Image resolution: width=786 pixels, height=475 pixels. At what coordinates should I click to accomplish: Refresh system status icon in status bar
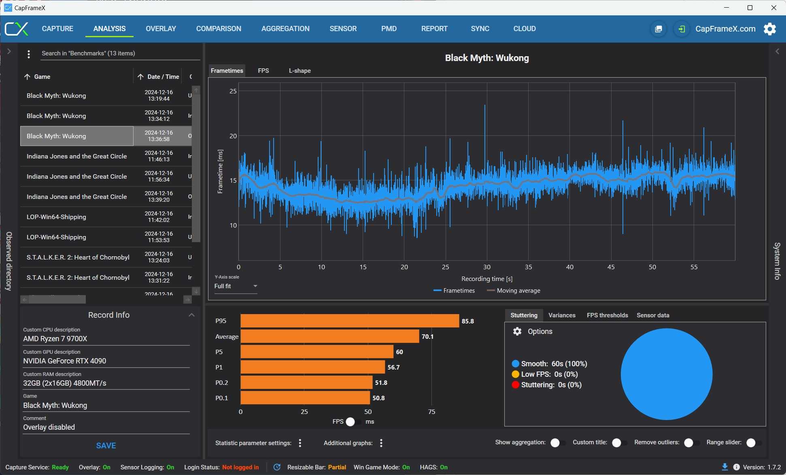pyautogui.click(x=277, y=467)
